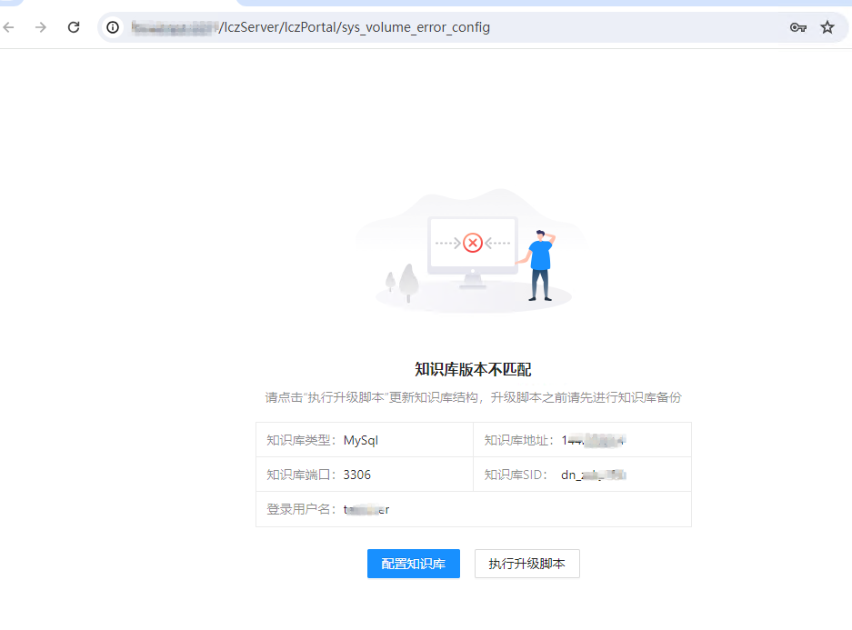Image resolution: width=852 pixels, height=630 pixels.
Task: Reload the current page
Action: click(74, 27)
